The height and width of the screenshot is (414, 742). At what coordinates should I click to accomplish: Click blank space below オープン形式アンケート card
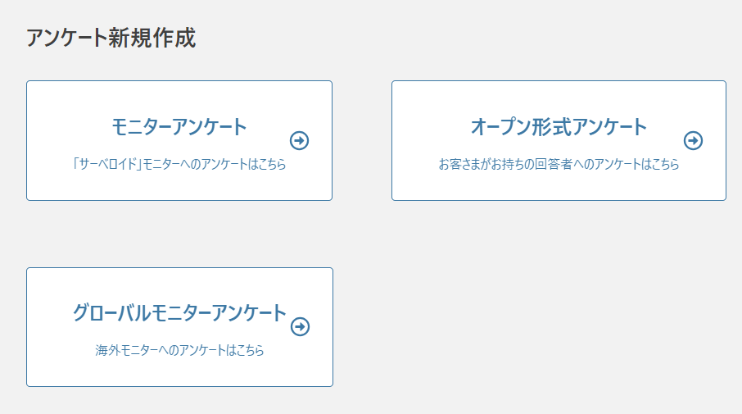coord(559,308)
